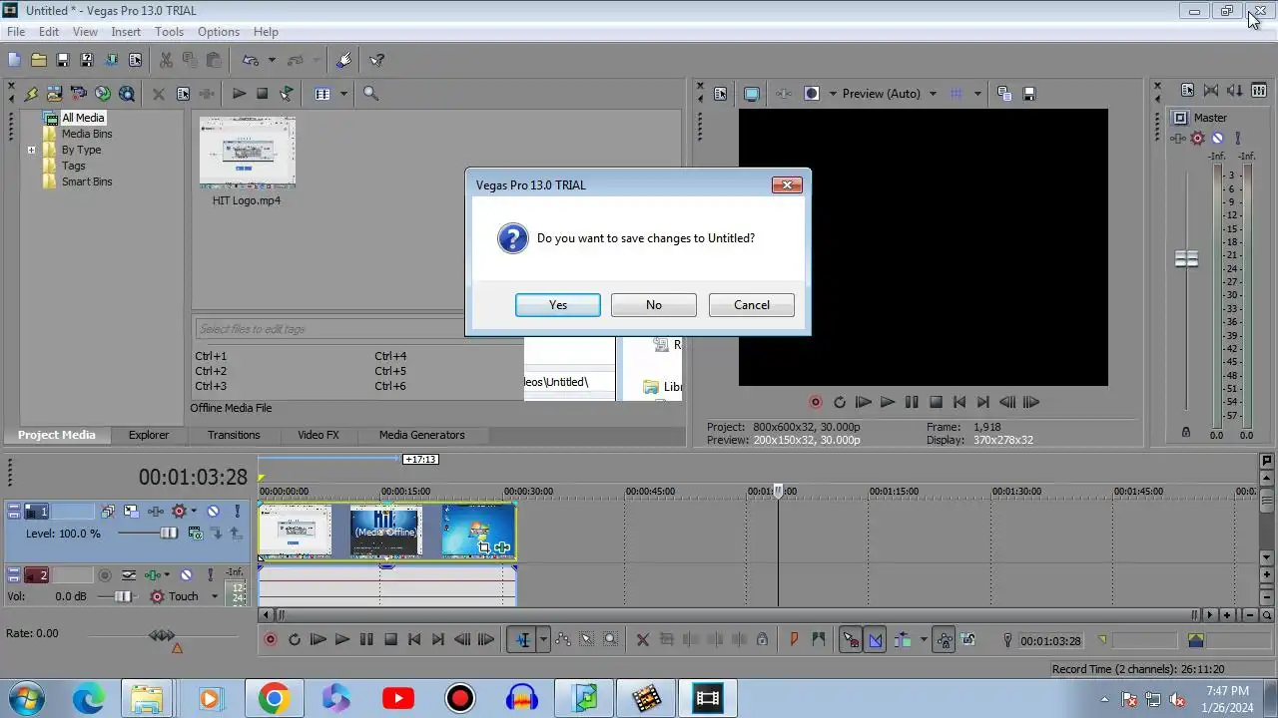Click Video Preview external monitor icon
Viewport: 1278px width, 718px height.
tap(751, 94)
